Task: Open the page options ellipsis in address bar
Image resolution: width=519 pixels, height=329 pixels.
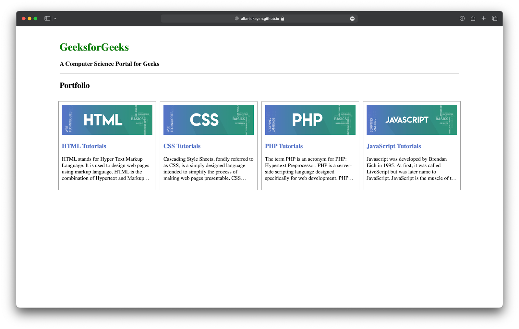Action: tap(352, 18)
